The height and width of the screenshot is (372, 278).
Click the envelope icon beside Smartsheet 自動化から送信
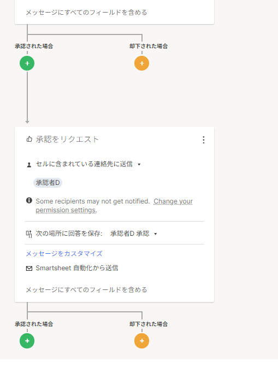point(29,268)
